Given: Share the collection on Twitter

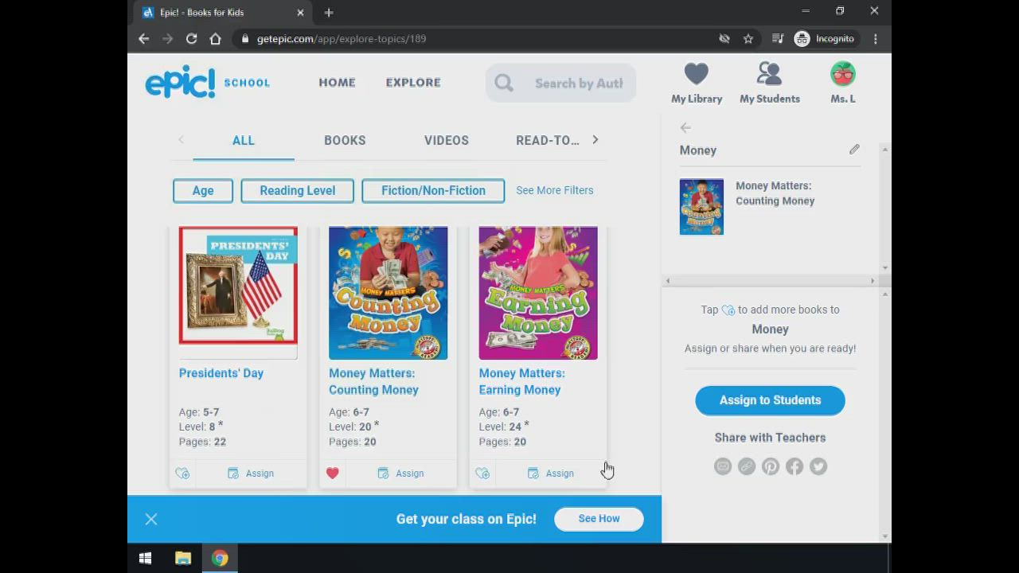Looking at the screenshot, I should pos(818,466).
